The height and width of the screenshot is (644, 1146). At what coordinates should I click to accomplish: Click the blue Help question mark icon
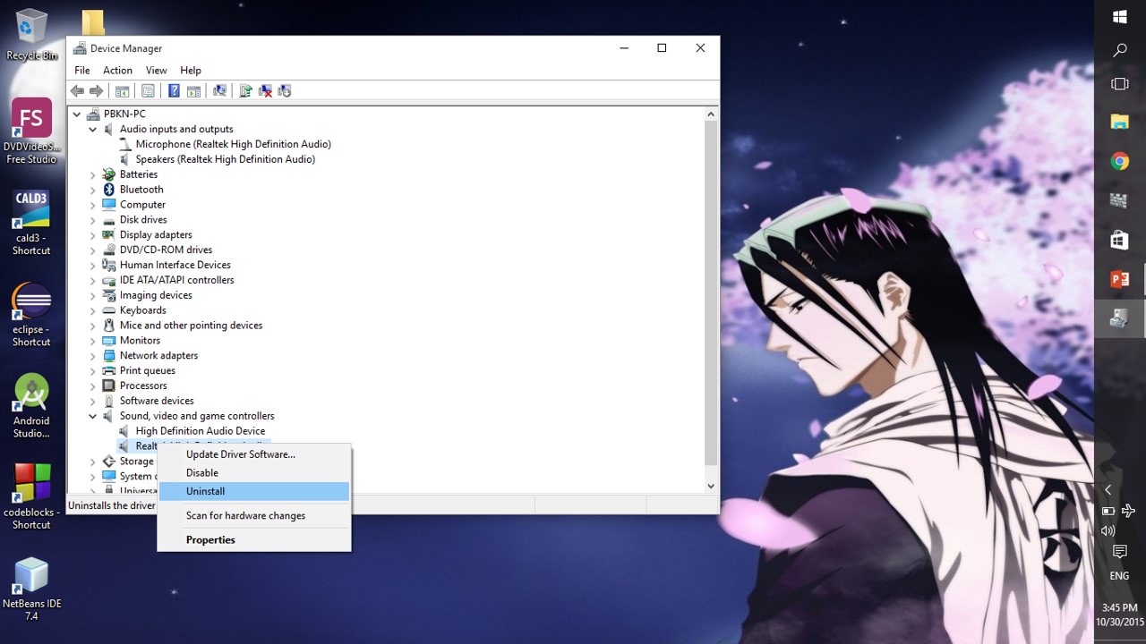(174, 91)
